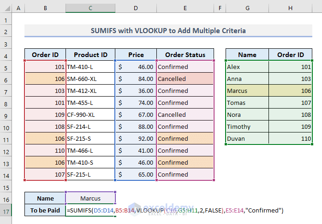Select Order ID 109 in orders table
This screenshot has height=224, width=322.
point(45,115)
